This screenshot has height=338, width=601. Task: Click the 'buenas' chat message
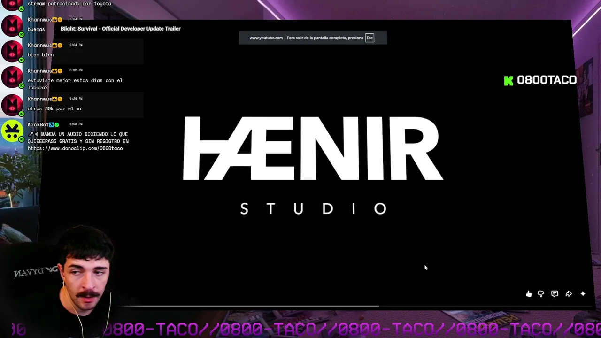tap(36, 29)
